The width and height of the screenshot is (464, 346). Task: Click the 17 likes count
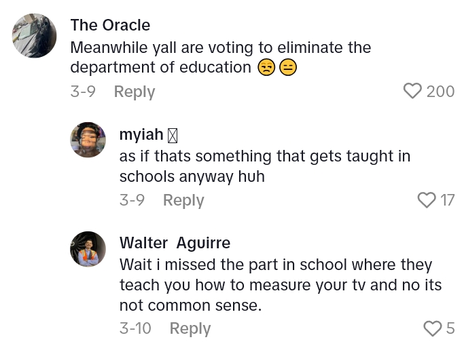(x=447, y=200)
